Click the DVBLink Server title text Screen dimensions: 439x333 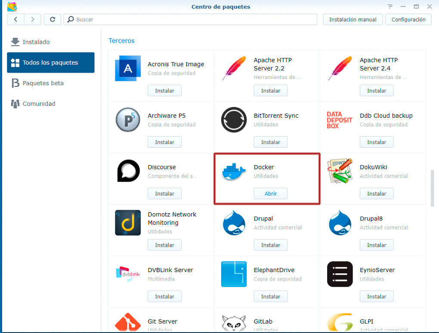pos(170,270)
